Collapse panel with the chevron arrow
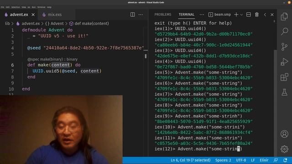The image size is (292, 164). (x=265, y=15)
